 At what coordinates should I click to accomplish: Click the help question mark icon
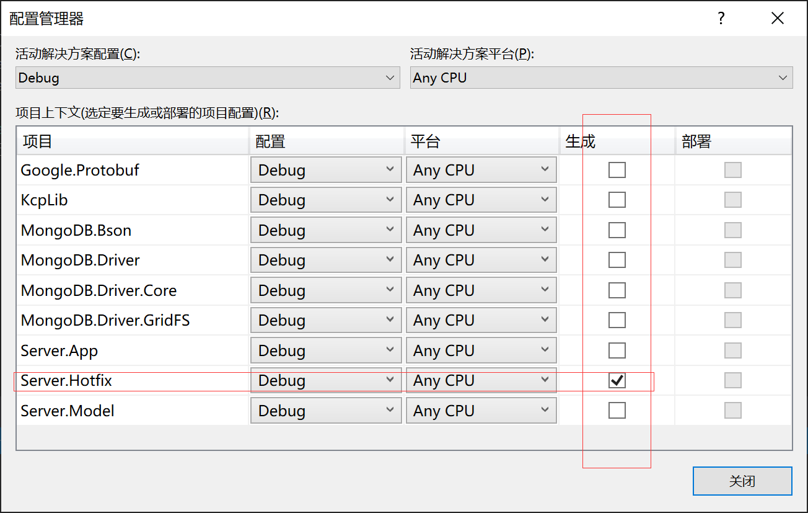[x=721, y=19]
